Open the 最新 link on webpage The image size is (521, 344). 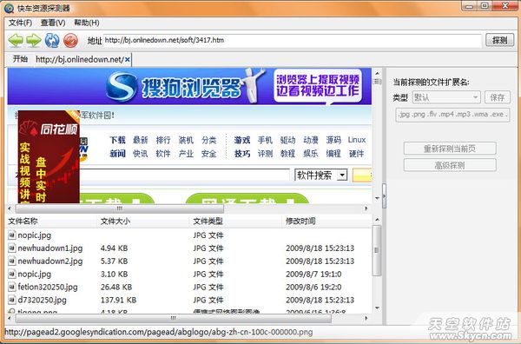140,140
